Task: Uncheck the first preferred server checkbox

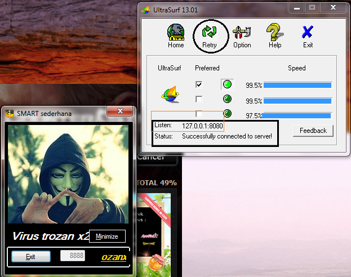Action: tap(199, 84)
